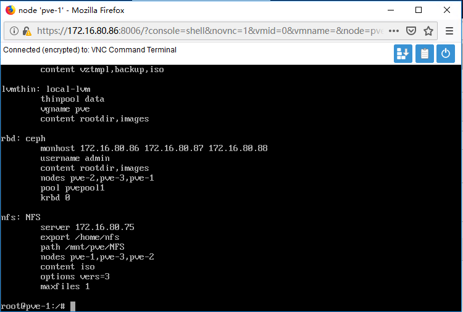This screenshot has width=463, height=312.
Task: Open the noVNC extra keys button
Action: click(403, 54)
